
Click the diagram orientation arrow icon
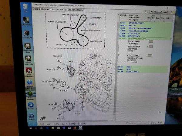coord(43,118)
